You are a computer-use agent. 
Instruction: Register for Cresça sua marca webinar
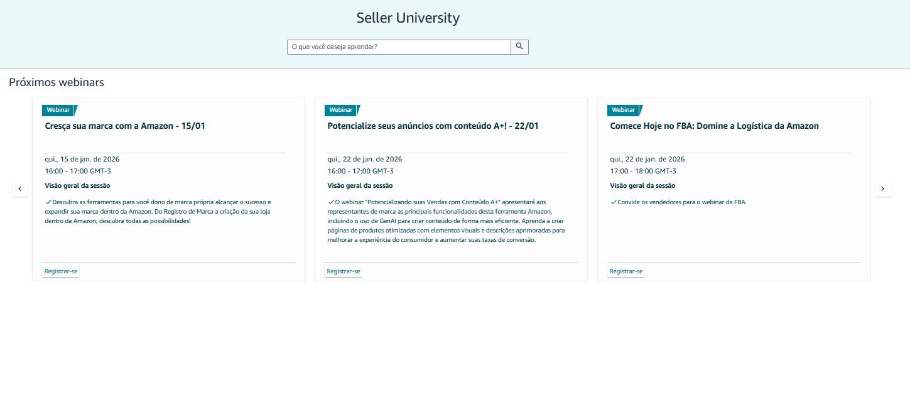(x=61, y=271)
